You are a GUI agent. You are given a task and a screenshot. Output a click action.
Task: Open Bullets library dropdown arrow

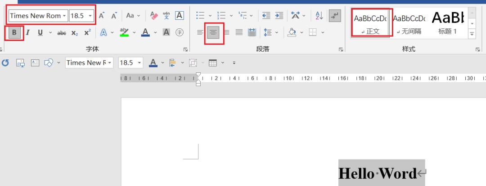coord(210,15)
